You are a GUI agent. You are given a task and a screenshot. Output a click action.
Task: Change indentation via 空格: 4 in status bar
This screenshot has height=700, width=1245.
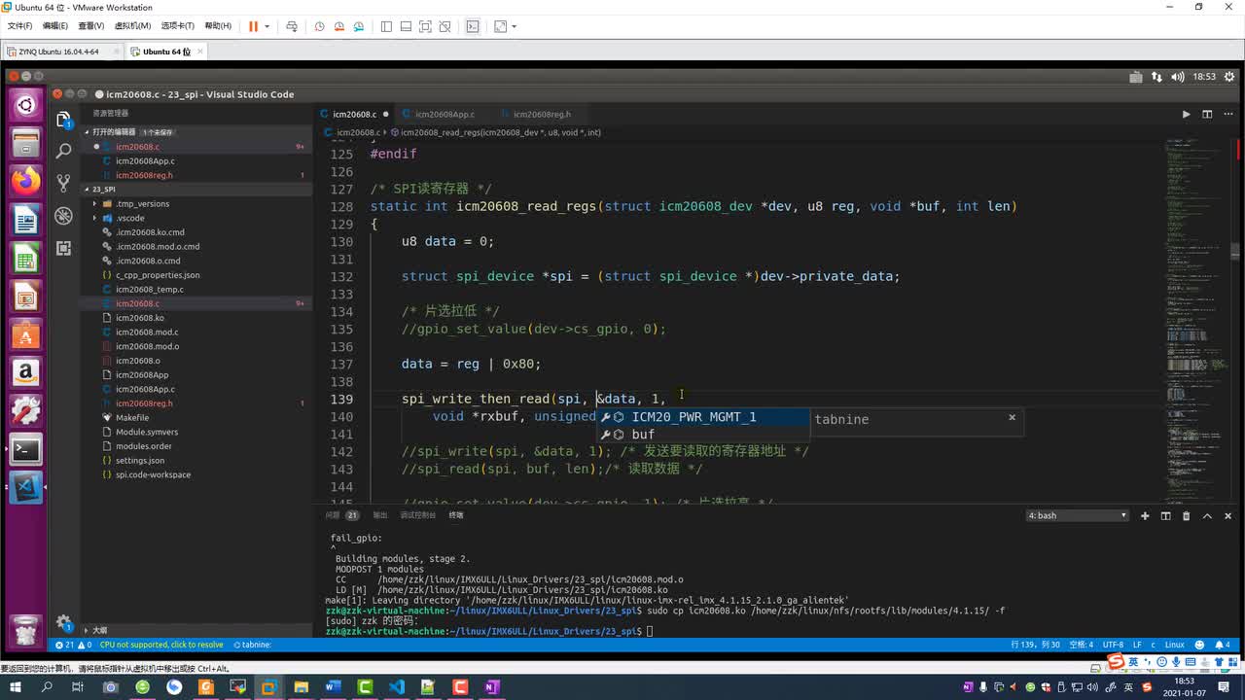1082,645
